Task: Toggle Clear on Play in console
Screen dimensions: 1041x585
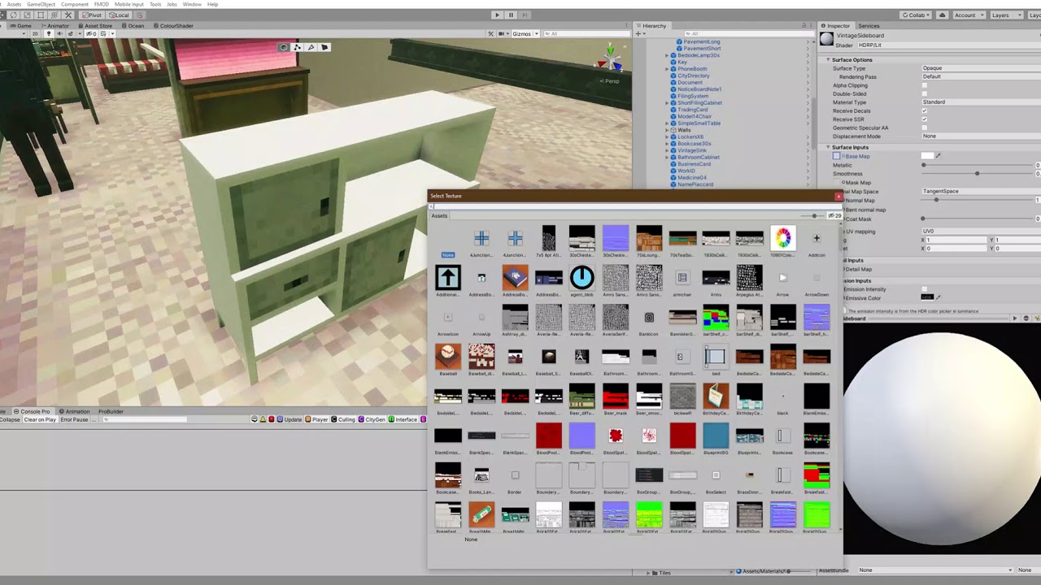Action: 40,420
